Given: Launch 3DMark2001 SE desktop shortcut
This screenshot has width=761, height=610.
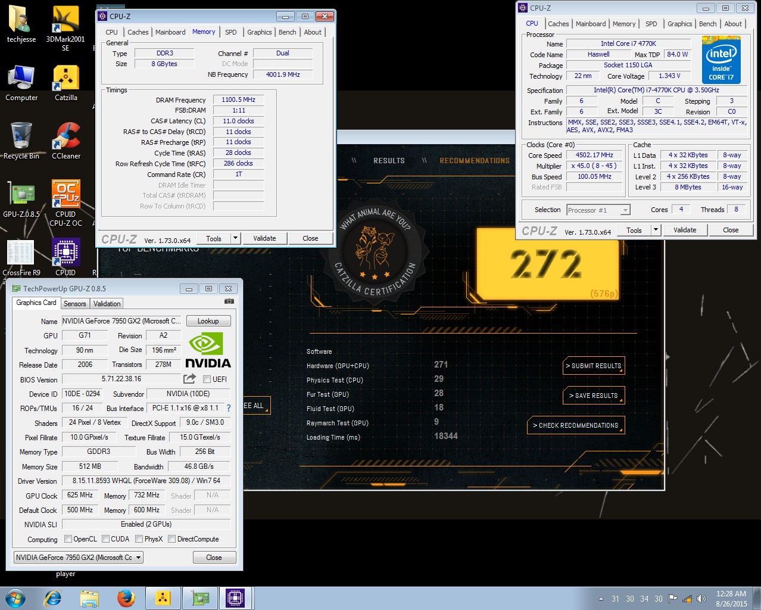Looking at the screenshot, I should [66, 28].
